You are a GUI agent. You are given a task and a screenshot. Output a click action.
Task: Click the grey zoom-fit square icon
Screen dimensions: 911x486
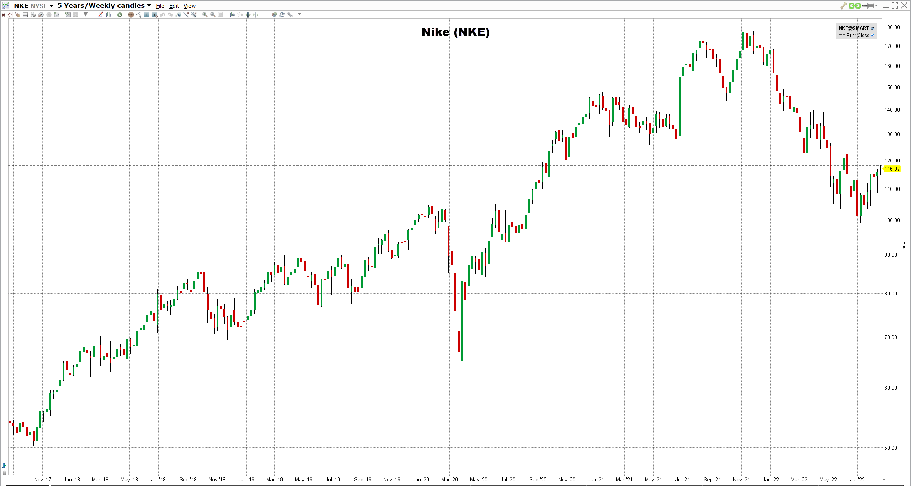221,15
